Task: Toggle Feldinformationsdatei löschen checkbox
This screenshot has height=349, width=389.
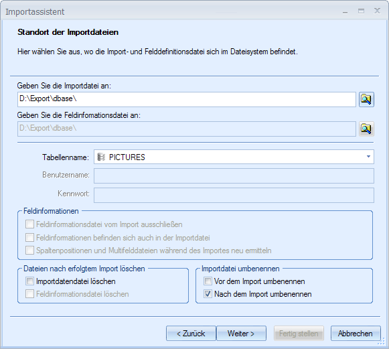Action: pos(29,294)
